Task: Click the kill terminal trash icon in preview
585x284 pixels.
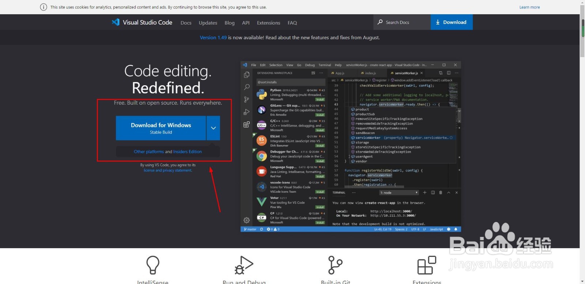Action: pyautogui.click(x=441, y=193)
